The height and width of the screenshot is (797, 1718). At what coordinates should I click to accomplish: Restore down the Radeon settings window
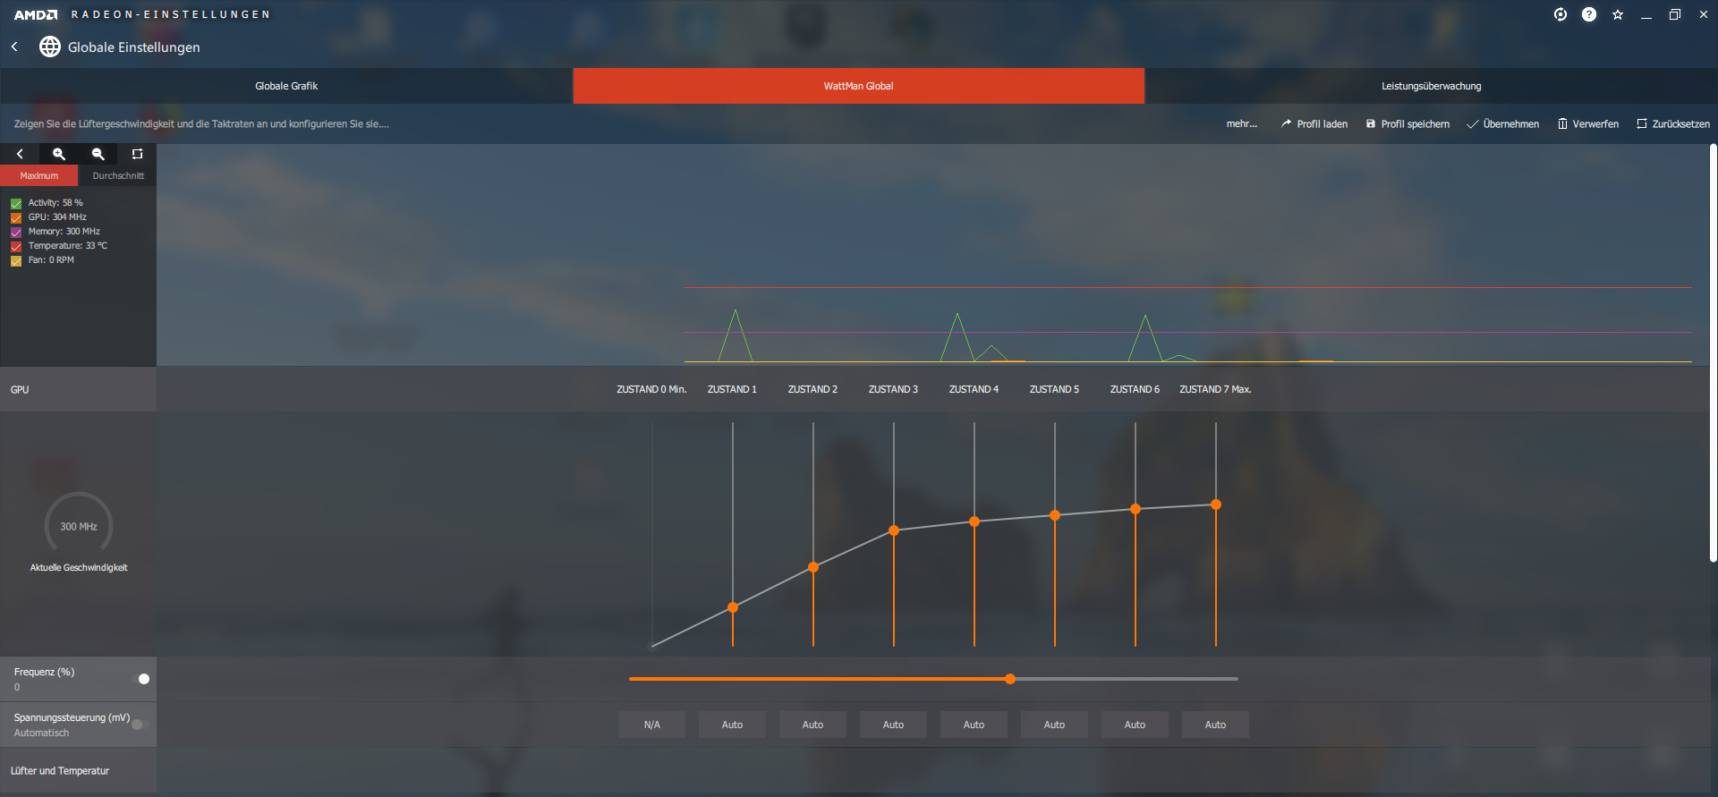(x=1675, y=14)
